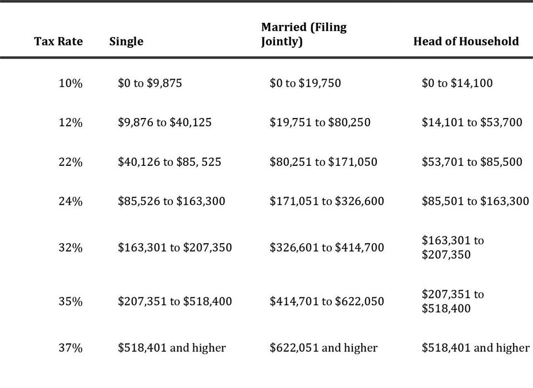The height and width of the screenshot is (388, 533).
Task: Select the cell $19,751 to $80,250
Action: (x=320, y=122)
